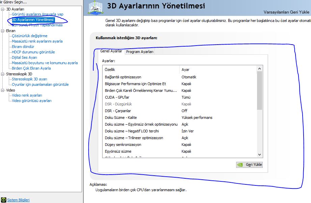Select Negatif LOD tercihi row
This screenshot has height=203, width=311.
[x=179, y=131]
